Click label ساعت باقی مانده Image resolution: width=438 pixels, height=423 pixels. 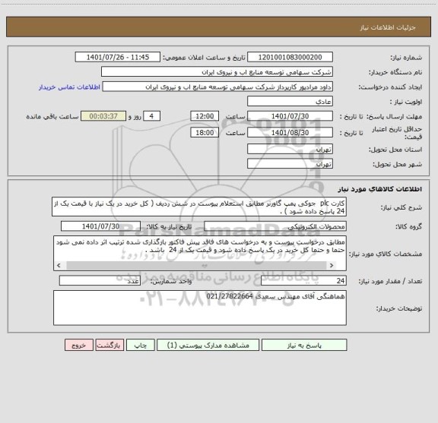(x=52, y=116)
